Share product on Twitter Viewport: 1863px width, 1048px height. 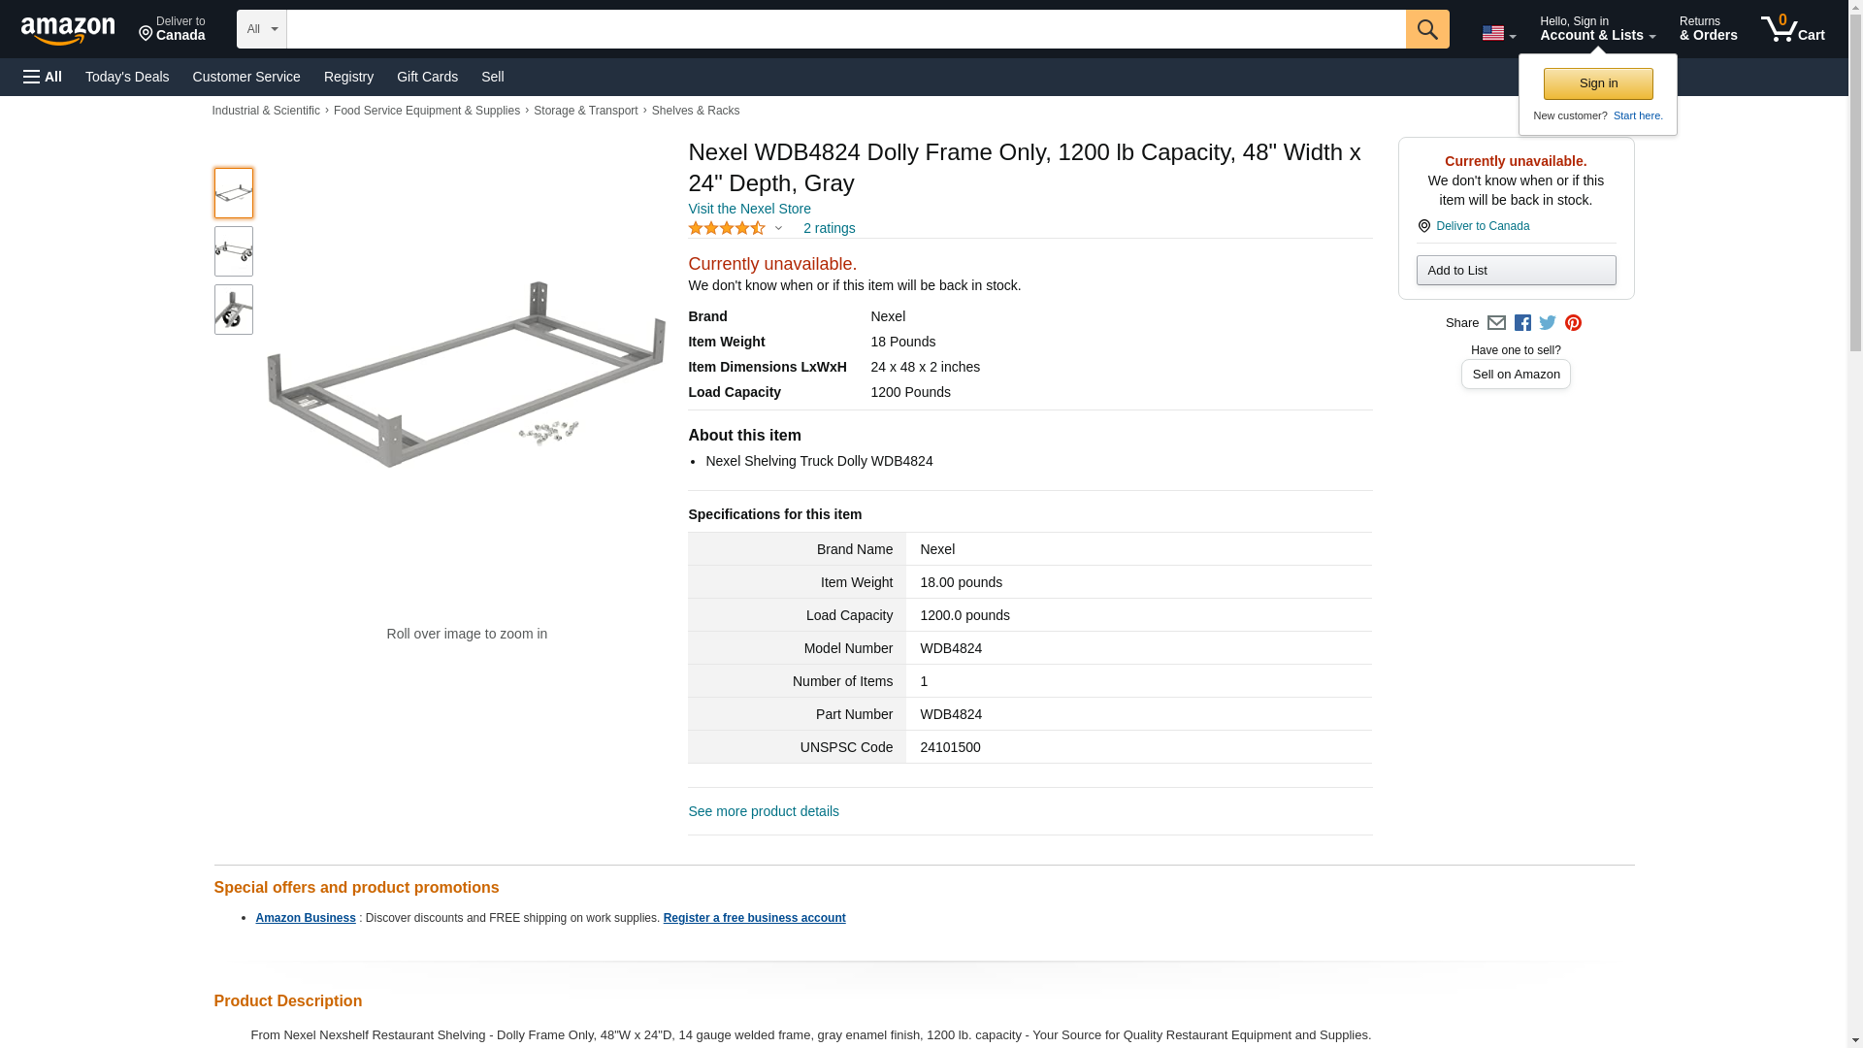tap(1548, 323)
